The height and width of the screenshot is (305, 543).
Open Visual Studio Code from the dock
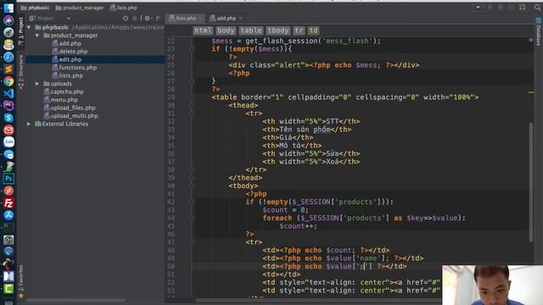[8, 93]
